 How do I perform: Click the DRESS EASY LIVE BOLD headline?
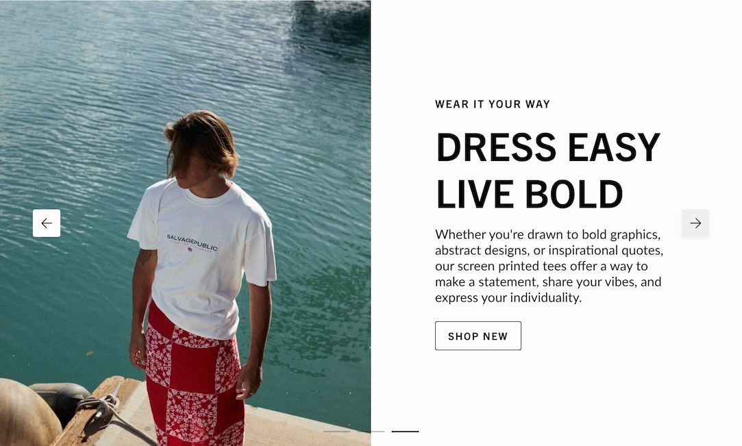tap(547, 171)
